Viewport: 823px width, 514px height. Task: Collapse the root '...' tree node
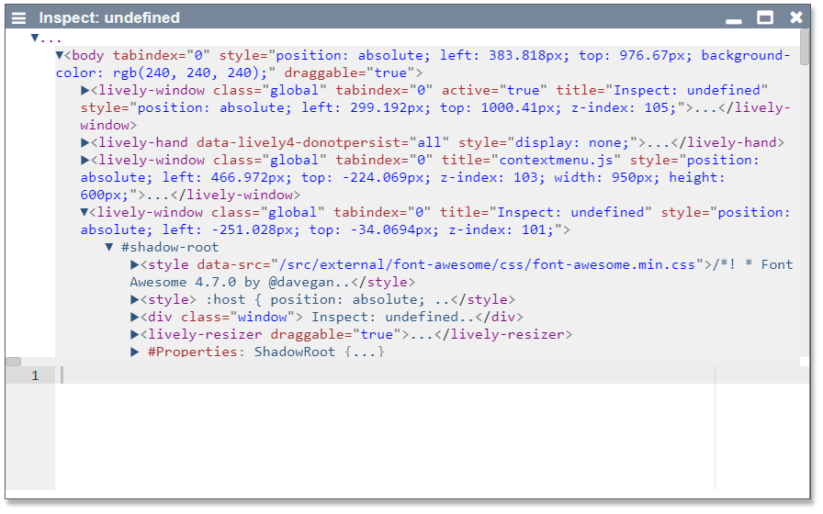click(x=35, y=39)
